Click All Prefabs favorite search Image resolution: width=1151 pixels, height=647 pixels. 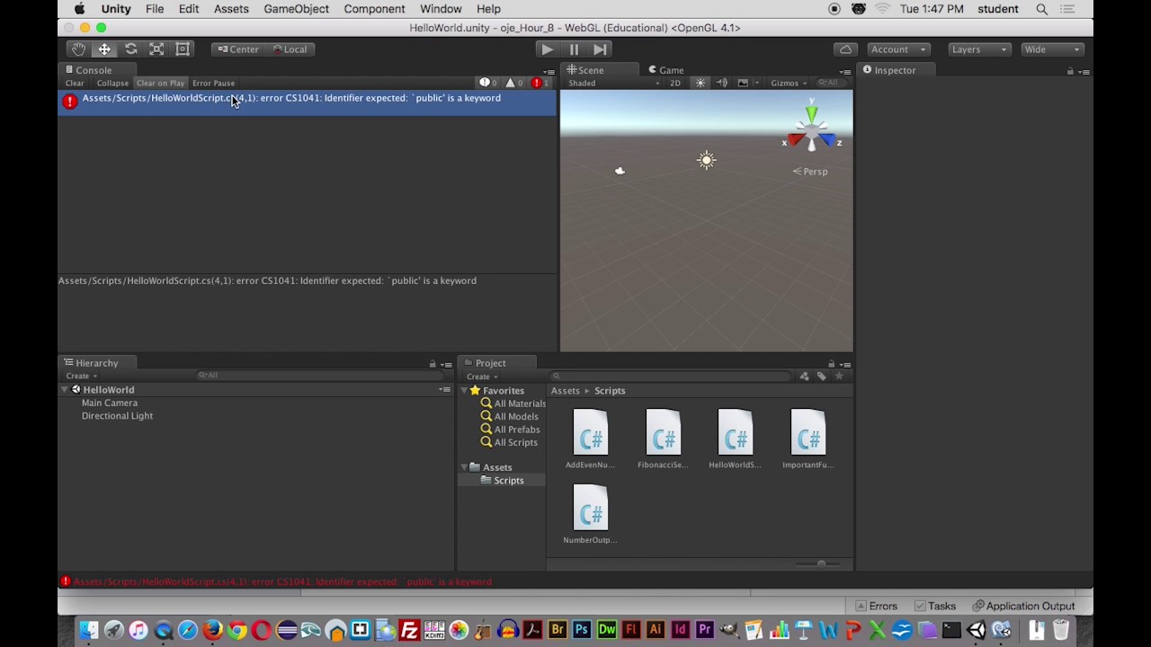[510, 430]
